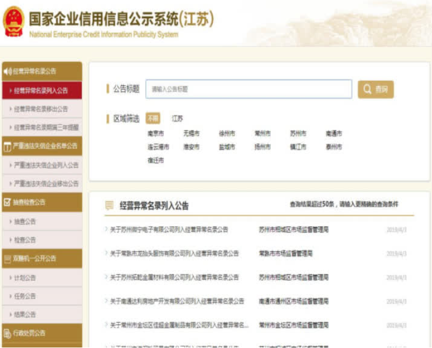Expand arrow next to 苏州微宁电子 announcement

click(x=106, y=229)
